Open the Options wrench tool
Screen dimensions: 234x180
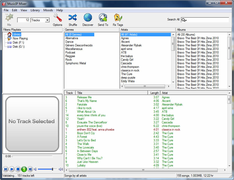[x=57, y=18]
